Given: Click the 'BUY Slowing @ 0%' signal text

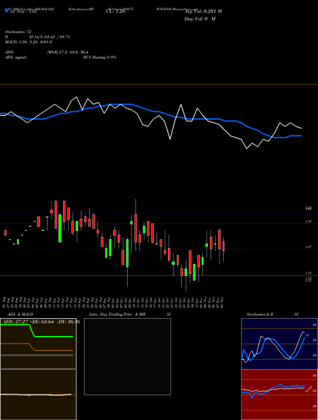Looking at the screenshot, I should (x=100, y=57).
